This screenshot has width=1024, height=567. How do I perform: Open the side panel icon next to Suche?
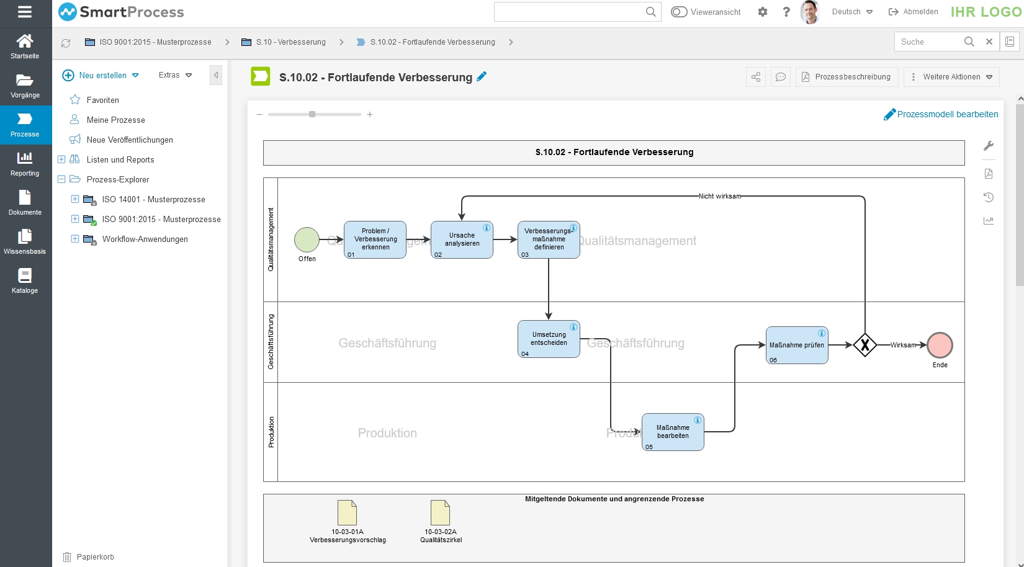click(x=1010, y=42)
